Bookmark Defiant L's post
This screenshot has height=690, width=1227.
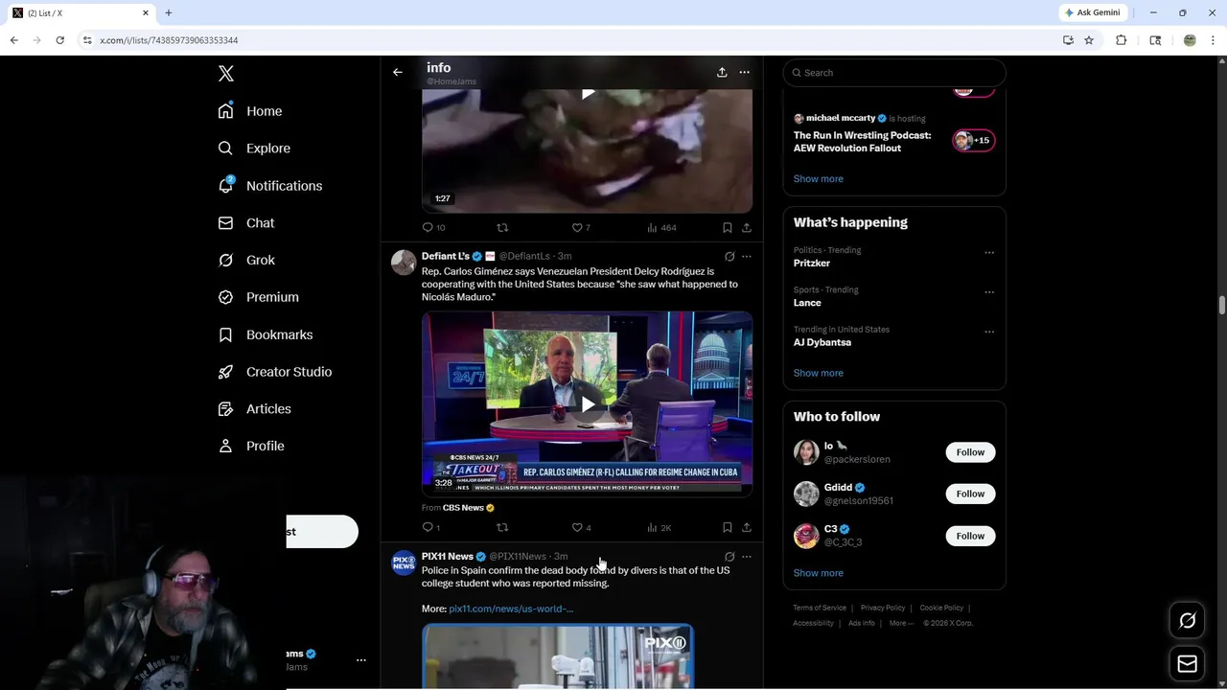coord(728,527)
